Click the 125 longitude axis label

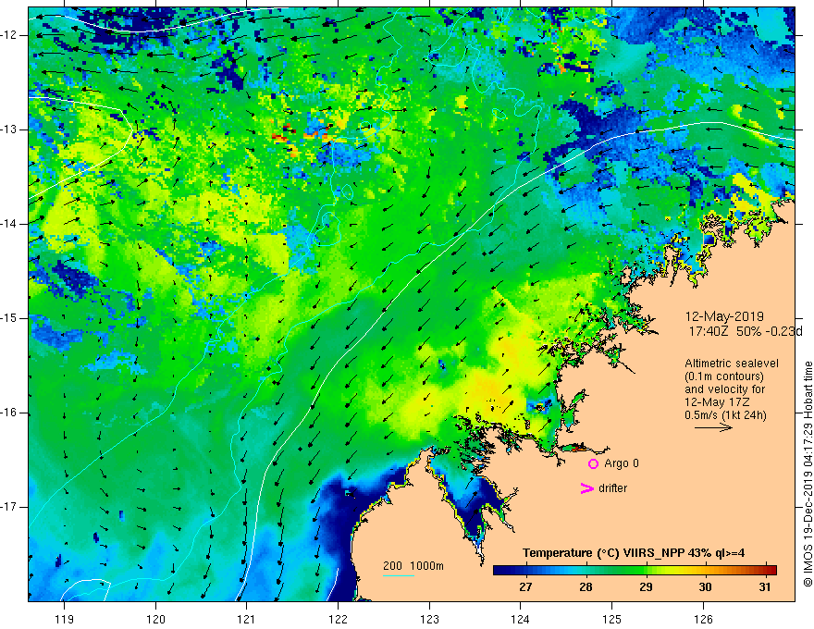coord(612,619)
